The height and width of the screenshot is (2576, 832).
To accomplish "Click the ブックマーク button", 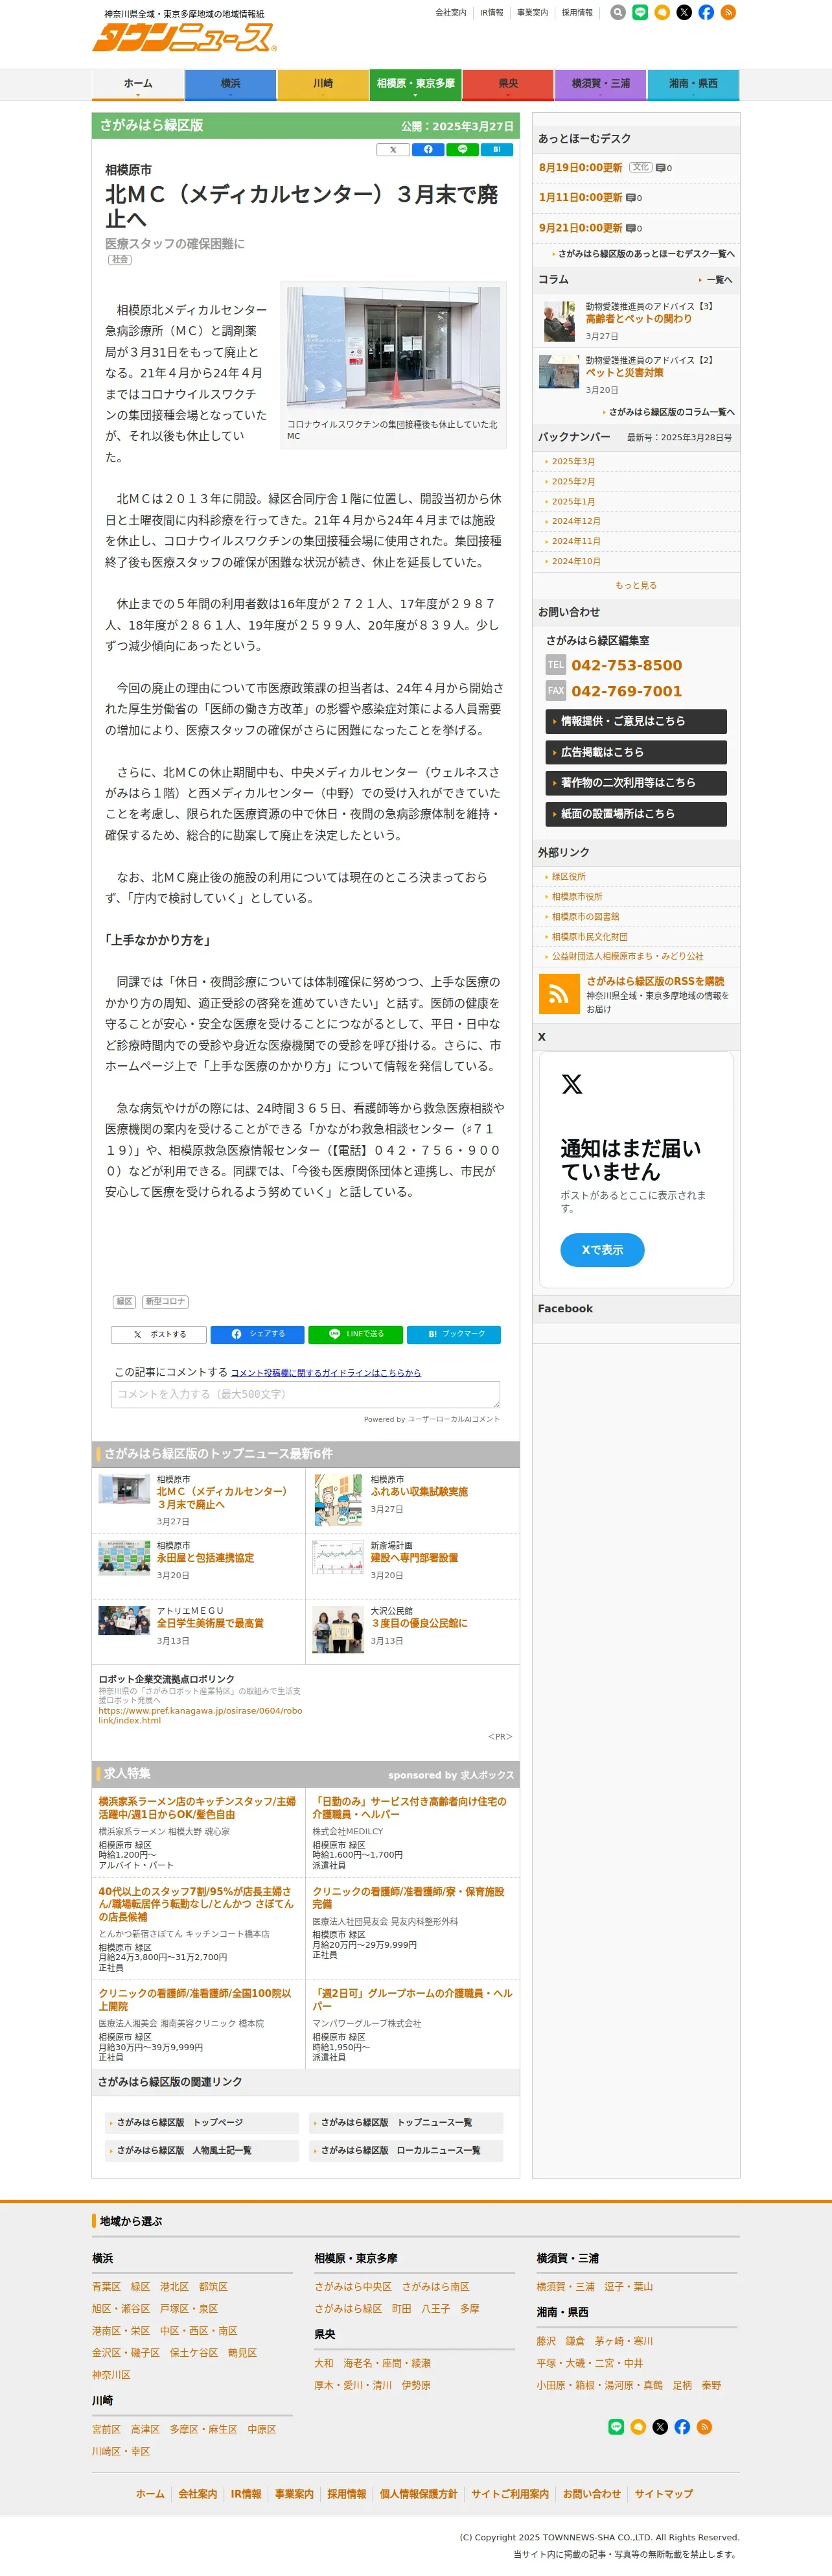I will 454,1334.
